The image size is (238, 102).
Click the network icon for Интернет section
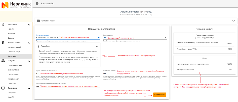[3, 61]
